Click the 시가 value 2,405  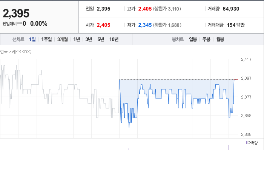tap(103, 25)
